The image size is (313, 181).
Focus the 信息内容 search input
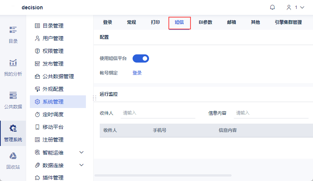click(271, 113)
